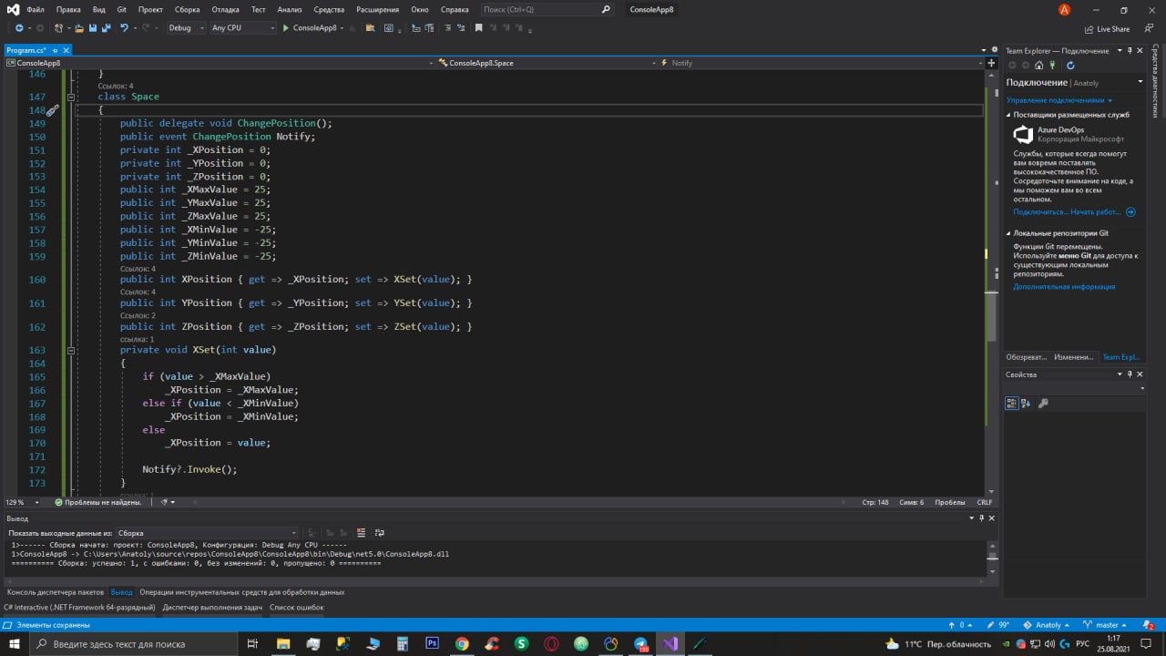
Task: Click the bookmark icon in the toolbar
Action: click(478, 28)
